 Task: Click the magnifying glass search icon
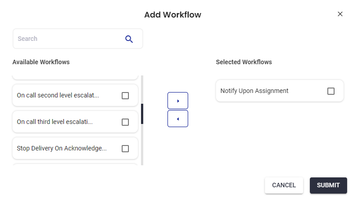129,39
